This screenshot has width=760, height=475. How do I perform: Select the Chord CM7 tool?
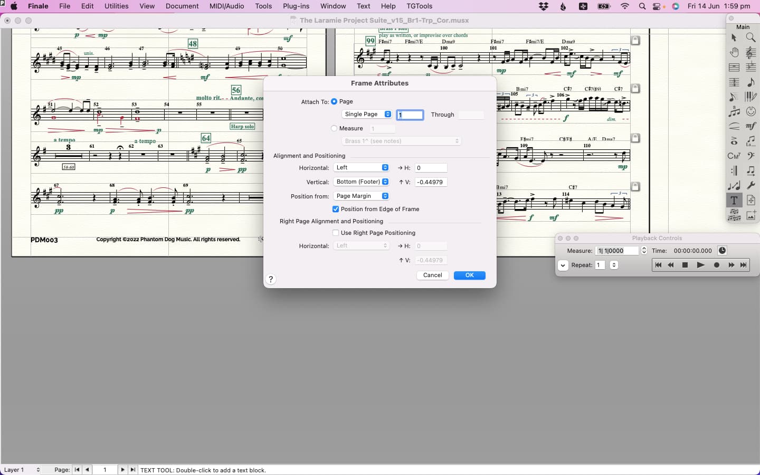(x=734, y=156)
